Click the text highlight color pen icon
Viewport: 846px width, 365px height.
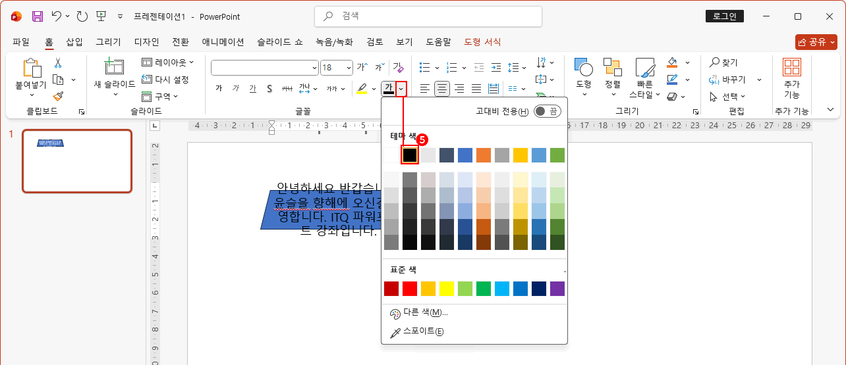pyautogui.click(x=362, y=88)
